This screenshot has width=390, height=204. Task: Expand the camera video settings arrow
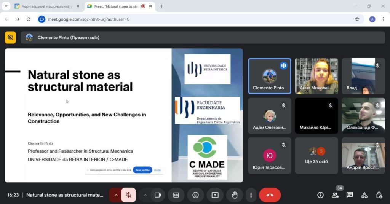point(145,195)
